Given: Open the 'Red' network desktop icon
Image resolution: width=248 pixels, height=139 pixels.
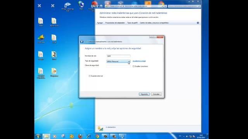Looking at the screenshot, I should 81,5.
